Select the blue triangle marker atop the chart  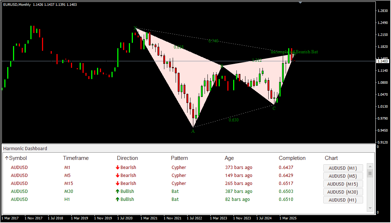(300, 3)
